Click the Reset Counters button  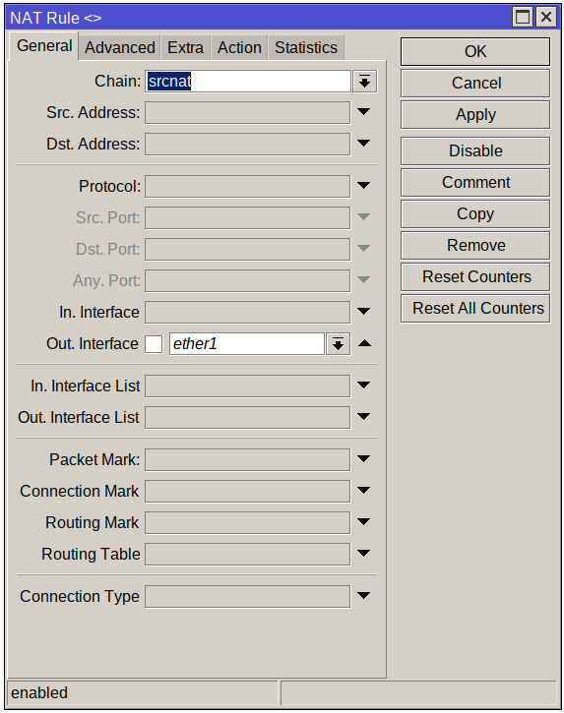tap(475, 277)
